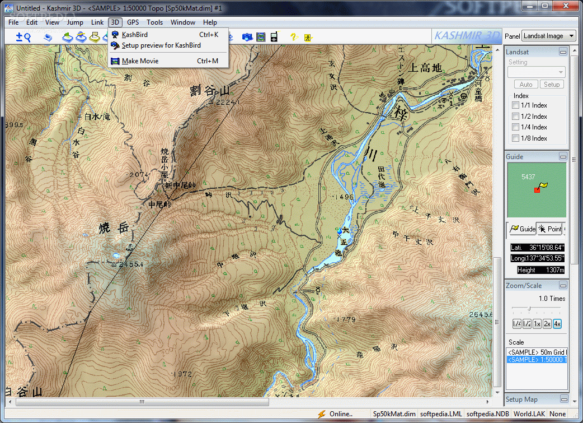Set zoom to 1/4 scale button
Image resolution: width=583 pixels, height=423 pixels.
517,324
